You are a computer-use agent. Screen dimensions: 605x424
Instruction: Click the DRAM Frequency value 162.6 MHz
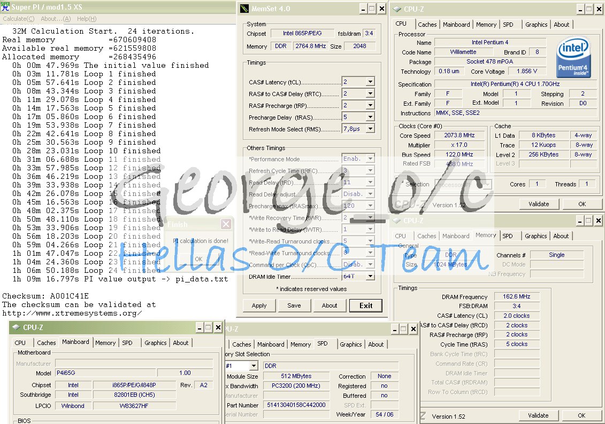tap(517, 296)
